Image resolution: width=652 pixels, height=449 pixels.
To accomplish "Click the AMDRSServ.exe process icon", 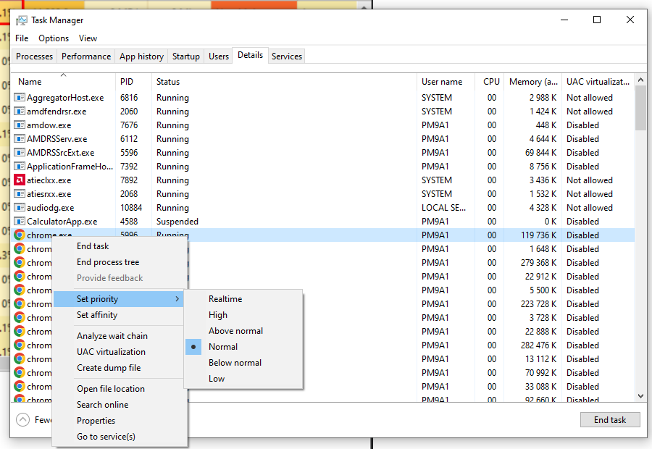I will click(20, 139).
